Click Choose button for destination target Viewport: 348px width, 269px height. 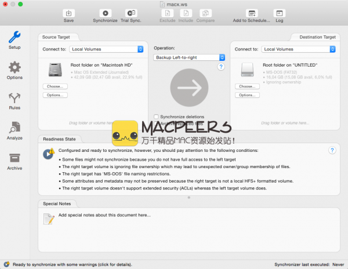[x=247, y=86]
